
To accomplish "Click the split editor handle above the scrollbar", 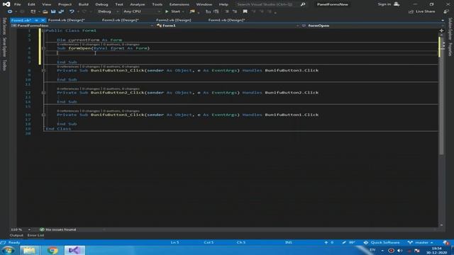I will pos(441,30).
